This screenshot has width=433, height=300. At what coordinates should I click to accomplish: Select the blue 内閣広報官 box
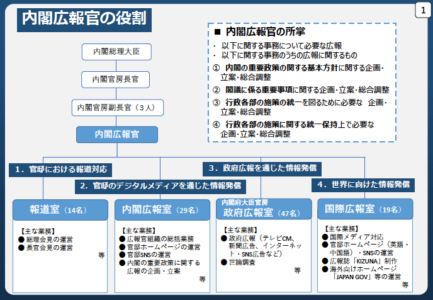click(117, 134)
